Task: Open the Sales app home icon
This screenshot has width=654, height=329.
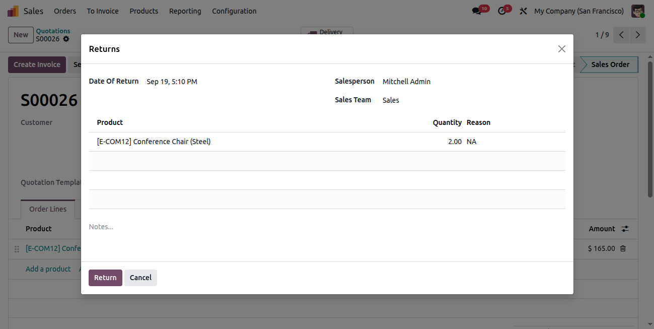Action: point(13,11)
